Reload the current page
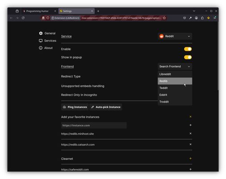 pos(23,18)
